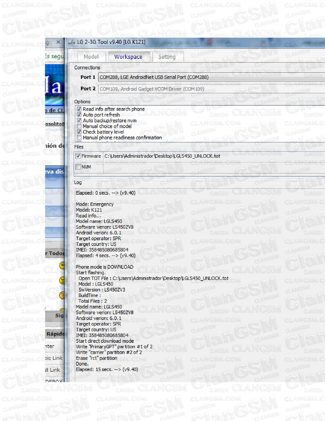Click log line 'Elapsed: 4 secs. --> (v9.40)'
325x421 pixels.
point(106,255)
